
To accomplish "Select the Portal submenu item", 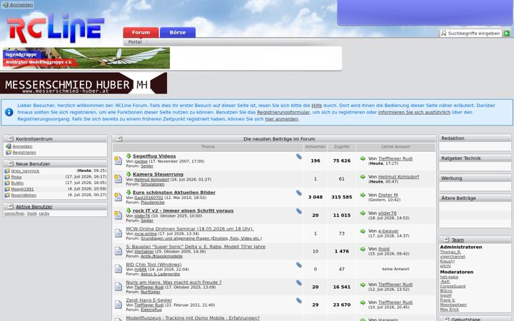I will tap(135, 42).
